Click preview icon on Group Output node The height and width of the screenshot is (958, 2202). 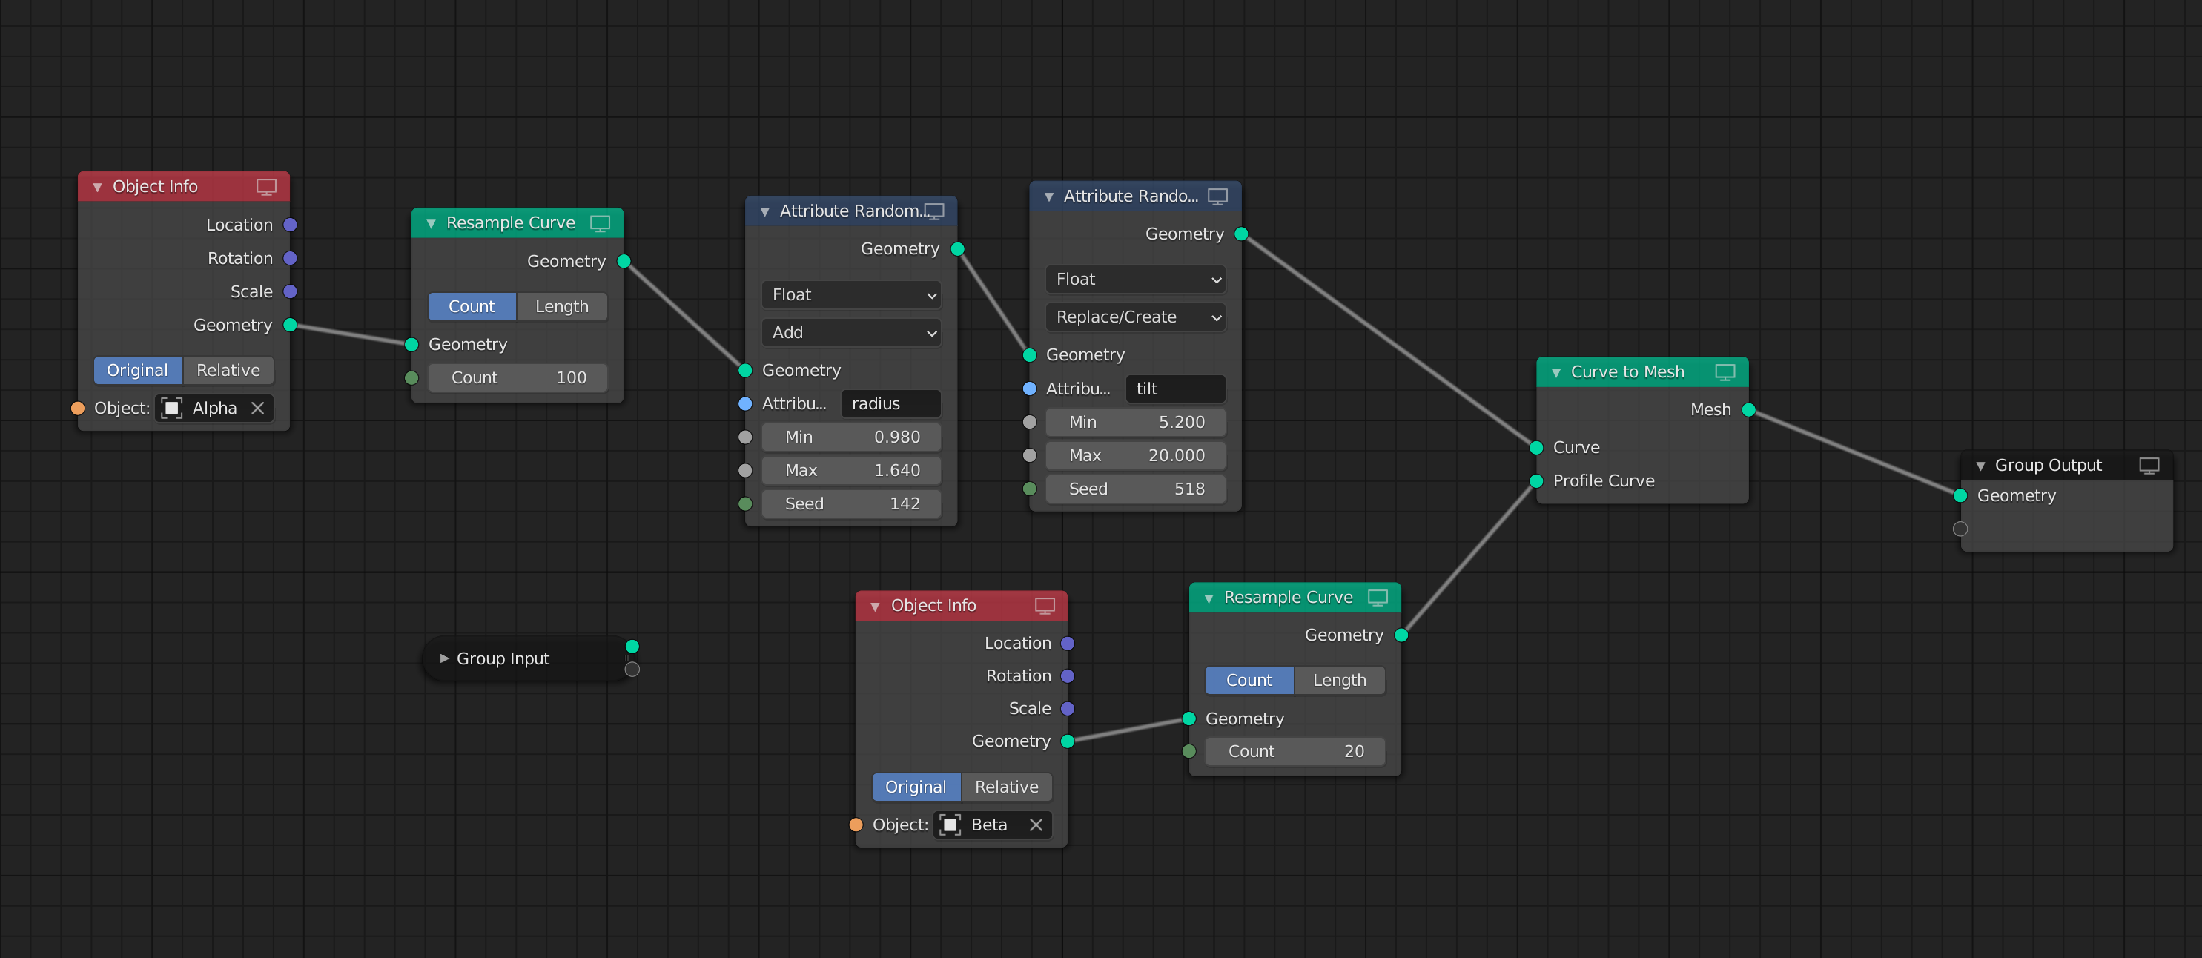click(2149, 466)
